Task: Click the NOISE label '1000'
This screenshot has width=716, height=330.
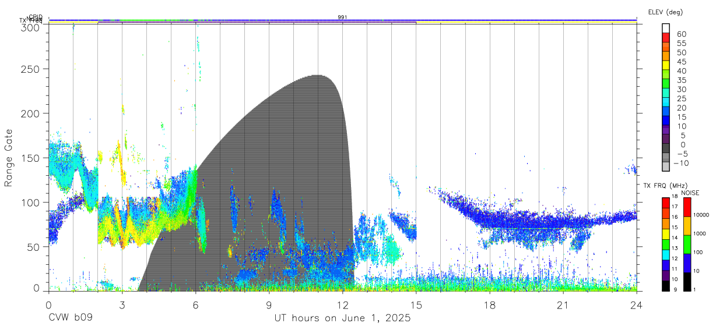Action: 700,233
